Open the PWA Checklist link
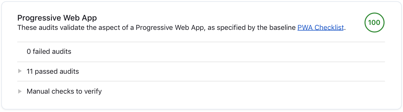The width and height of the screenshot is (403, 112). coord(321,27)
